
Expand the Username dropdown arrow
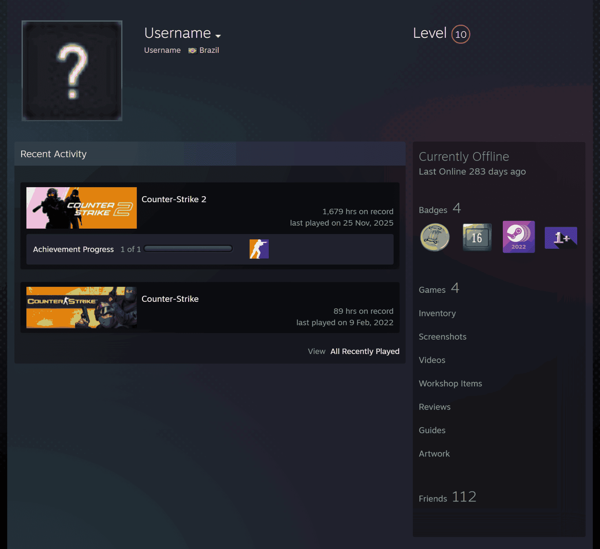tap(218, 36)
